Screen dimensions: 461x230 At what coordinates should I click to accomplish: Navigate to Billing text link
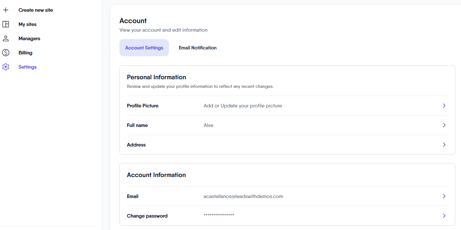(x=25, y=53)
